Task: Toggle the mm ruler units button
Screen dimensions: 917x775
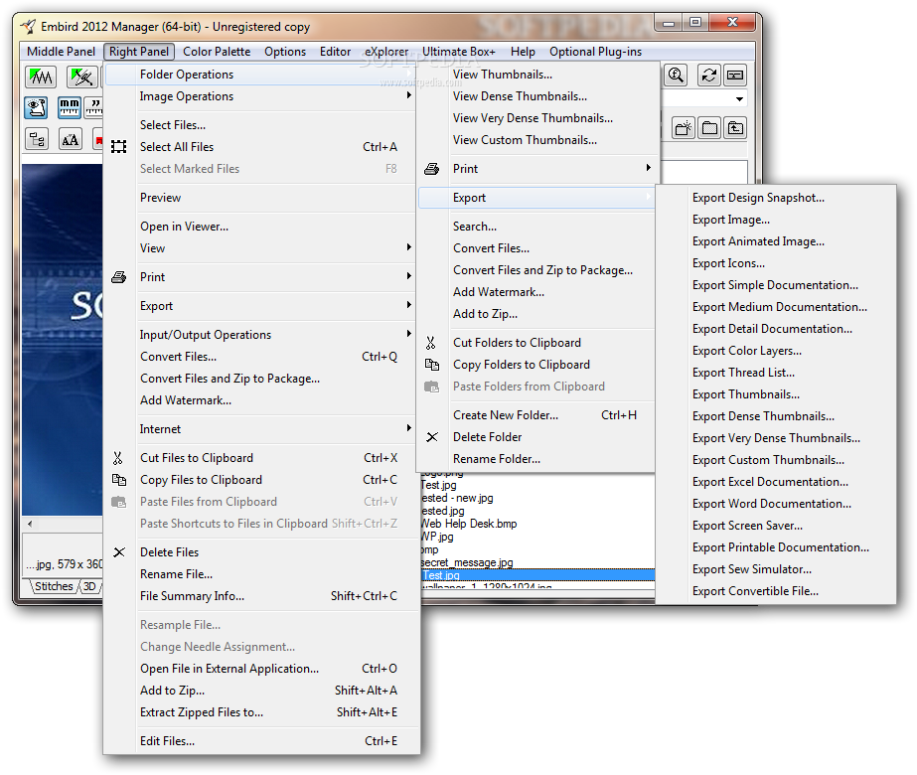Action: coord(69,107)
